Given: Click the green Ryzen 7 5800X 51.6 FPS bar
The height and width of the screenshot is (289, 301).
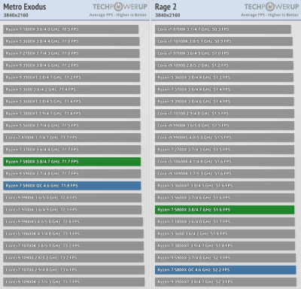Looking at the screenshot, I should (x=224, y=210).
